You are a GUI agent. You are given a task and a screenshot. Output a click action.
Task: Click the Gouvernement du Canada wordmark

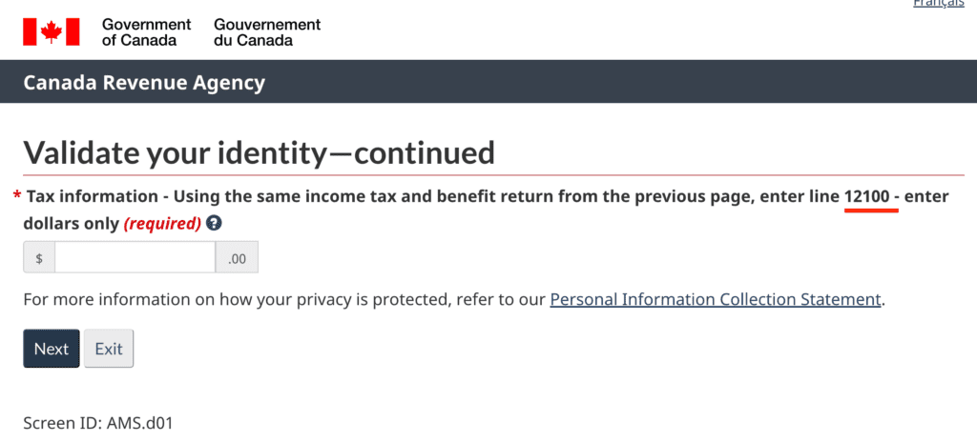[x=267, y=32]
